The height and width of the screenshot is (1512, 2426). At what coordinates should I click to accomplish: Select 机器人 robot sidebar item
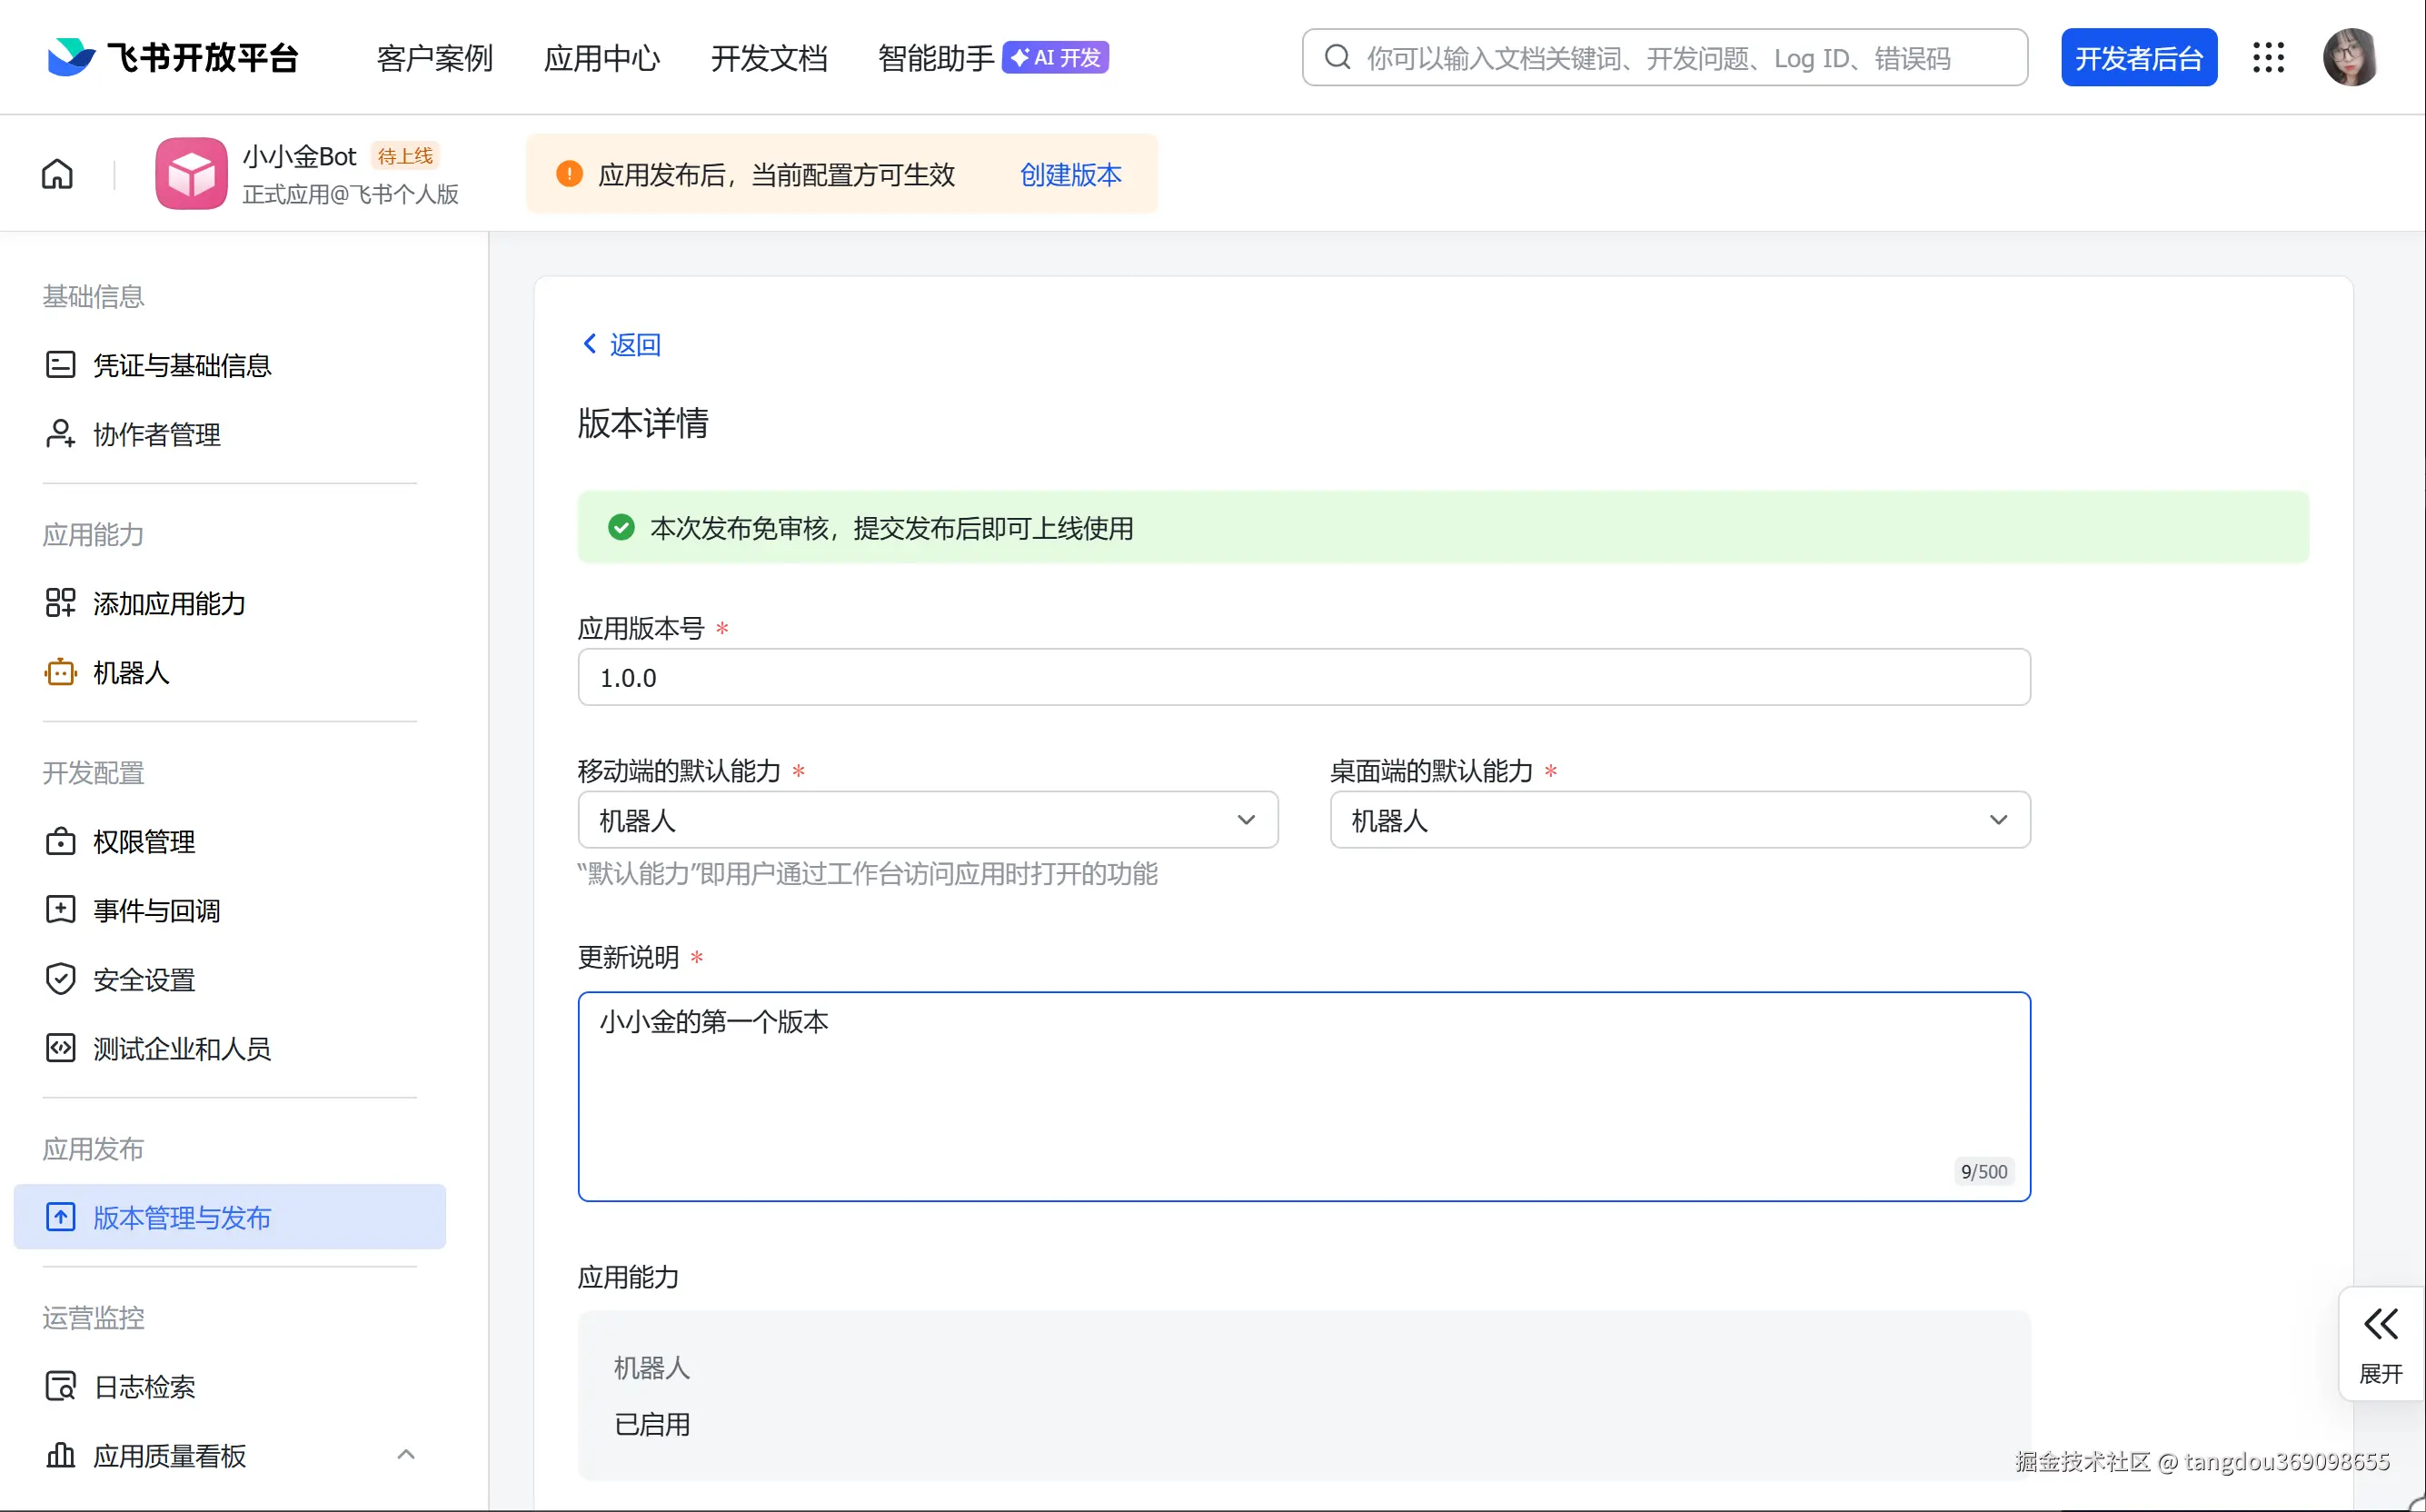pyautogui.click(x=130, y=672)
